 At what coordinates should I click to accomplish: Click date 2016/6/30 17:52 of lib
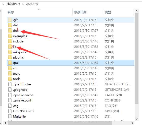tap(86, 47)
